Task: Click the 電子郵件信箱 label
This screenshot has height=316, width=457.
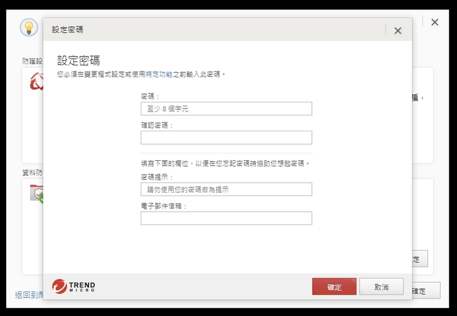Action: pos(163,206)
